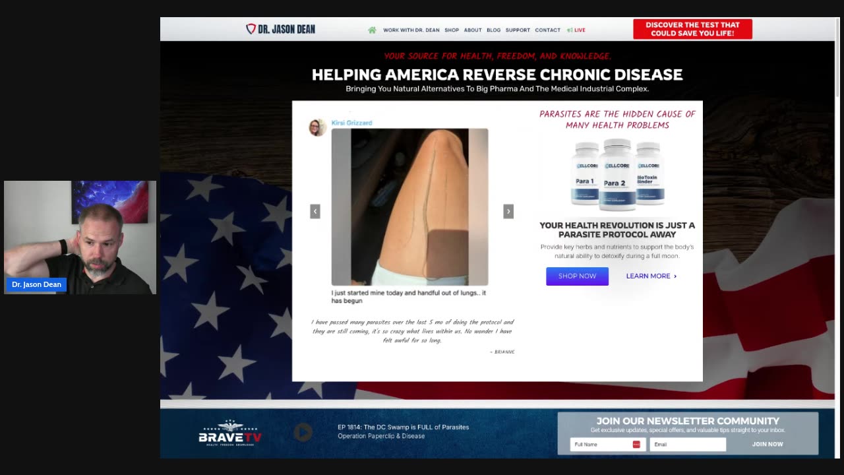The image size is (844, 475).
Task: Go to previous testimonial slide arrow
Action: click(x=315, y=211)
